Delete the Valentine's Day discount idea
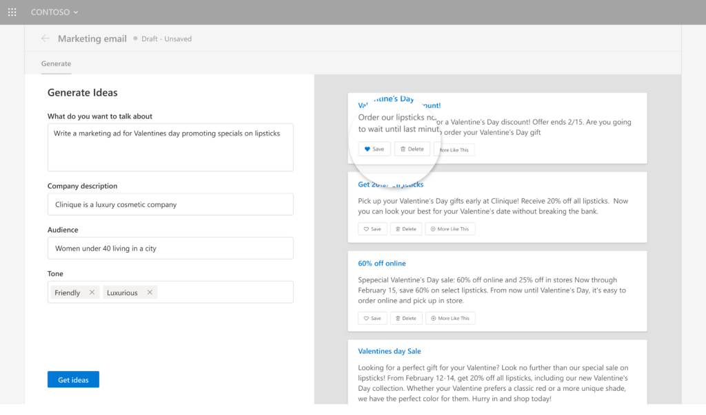This screenshot has height=415, width=706. pos(412,149)
